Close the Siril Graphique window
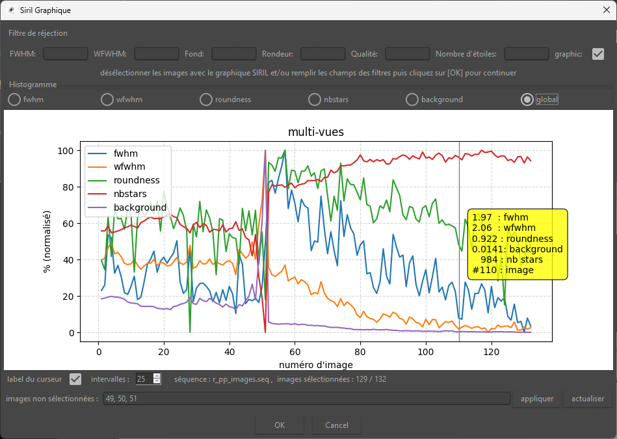 [x=607, y=10]
